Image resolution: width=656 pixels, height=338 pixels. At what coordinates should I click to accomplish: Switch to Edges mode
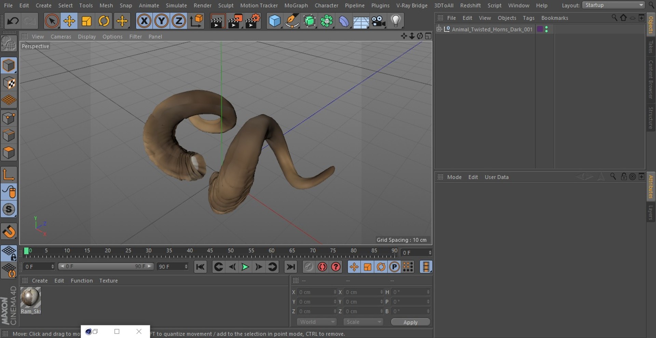point(9,135)
